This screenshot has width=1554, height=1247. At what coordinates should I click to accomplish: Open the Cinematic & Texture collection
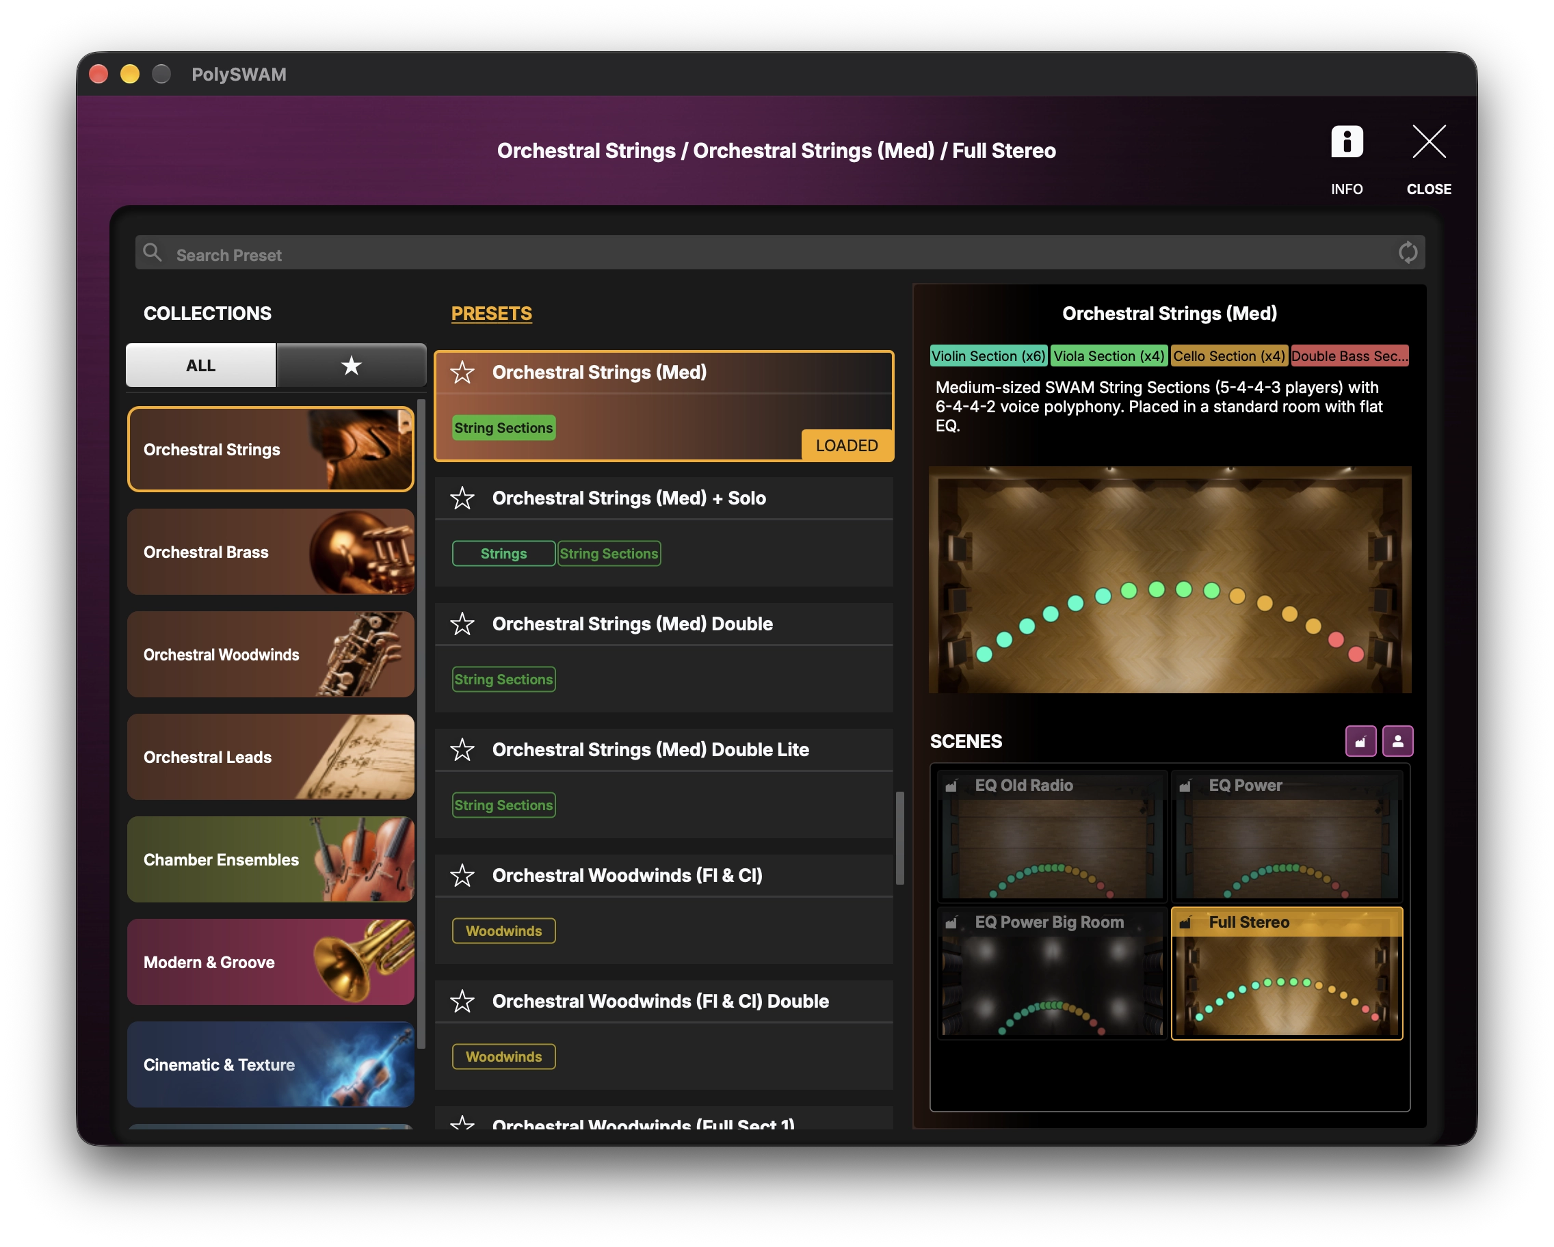click(x=270, y=1064)
